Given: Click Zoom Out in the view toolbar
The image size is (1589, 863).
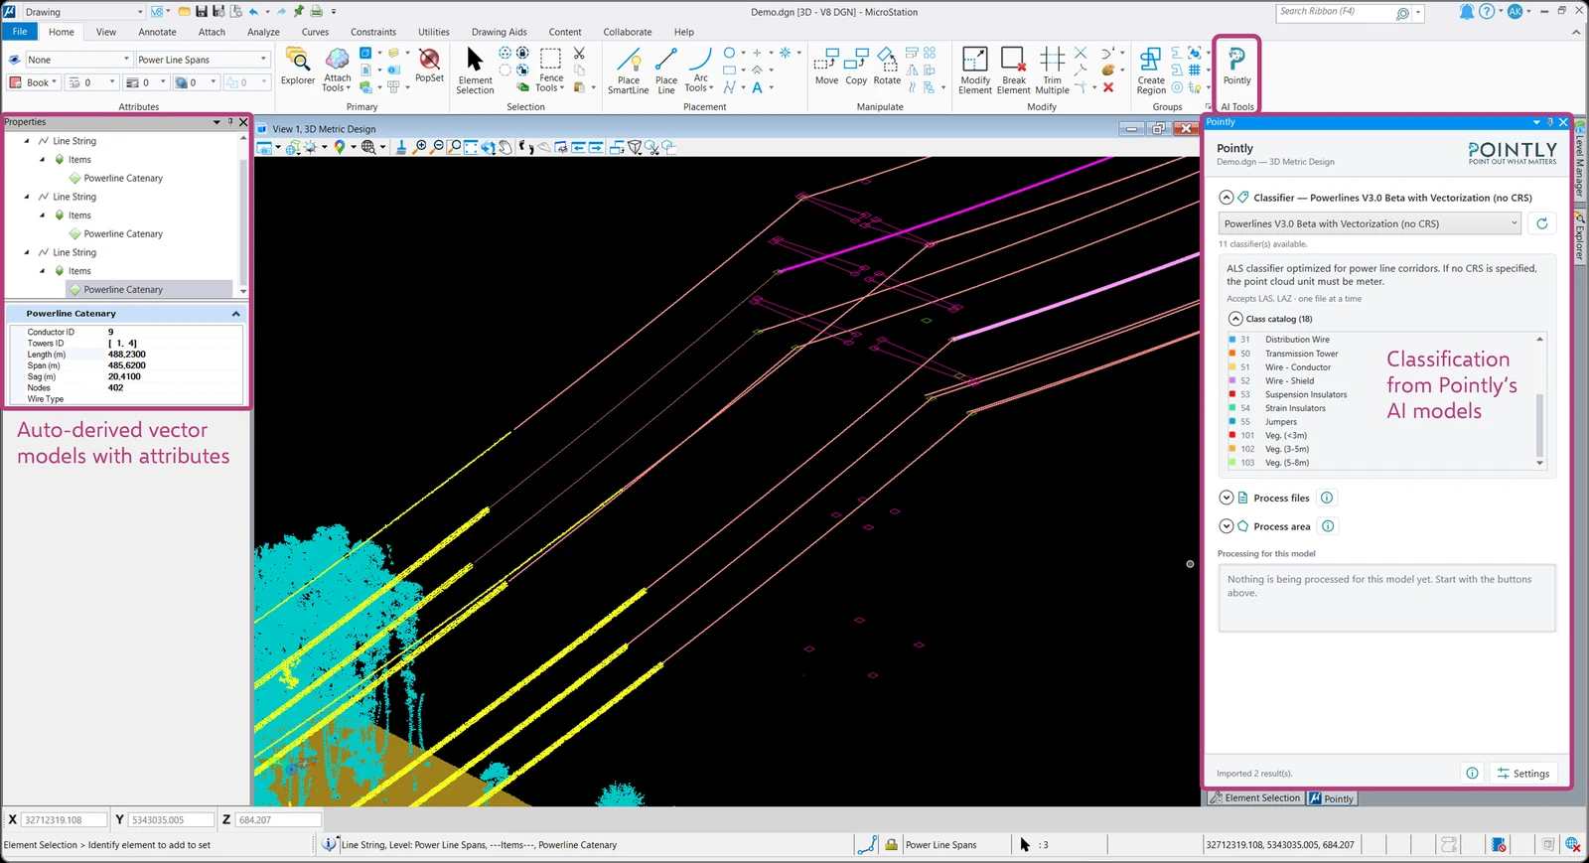Looking at the screenshot, I should [437, 147].
